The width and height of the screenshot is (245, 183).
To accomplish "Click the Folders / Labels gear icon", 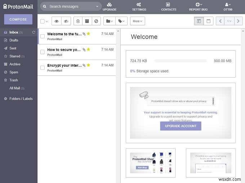I will pyautogui.click(x=5, y=99).
